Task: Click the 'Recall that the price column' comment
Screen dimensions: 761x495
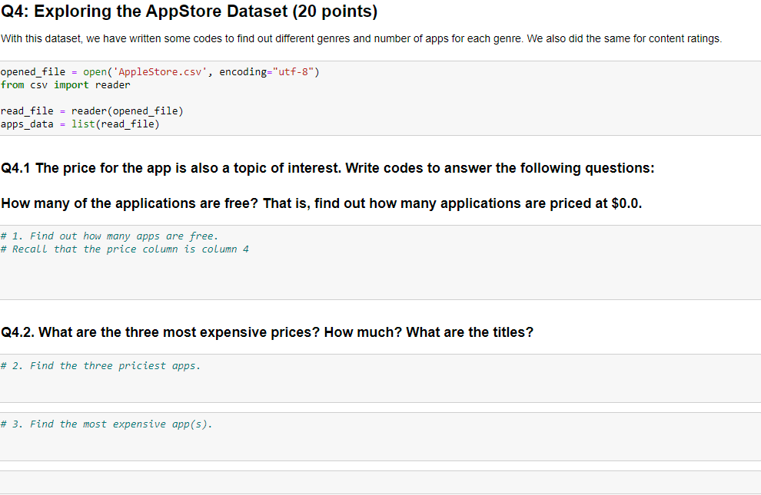Action: [x=125, y=249]
